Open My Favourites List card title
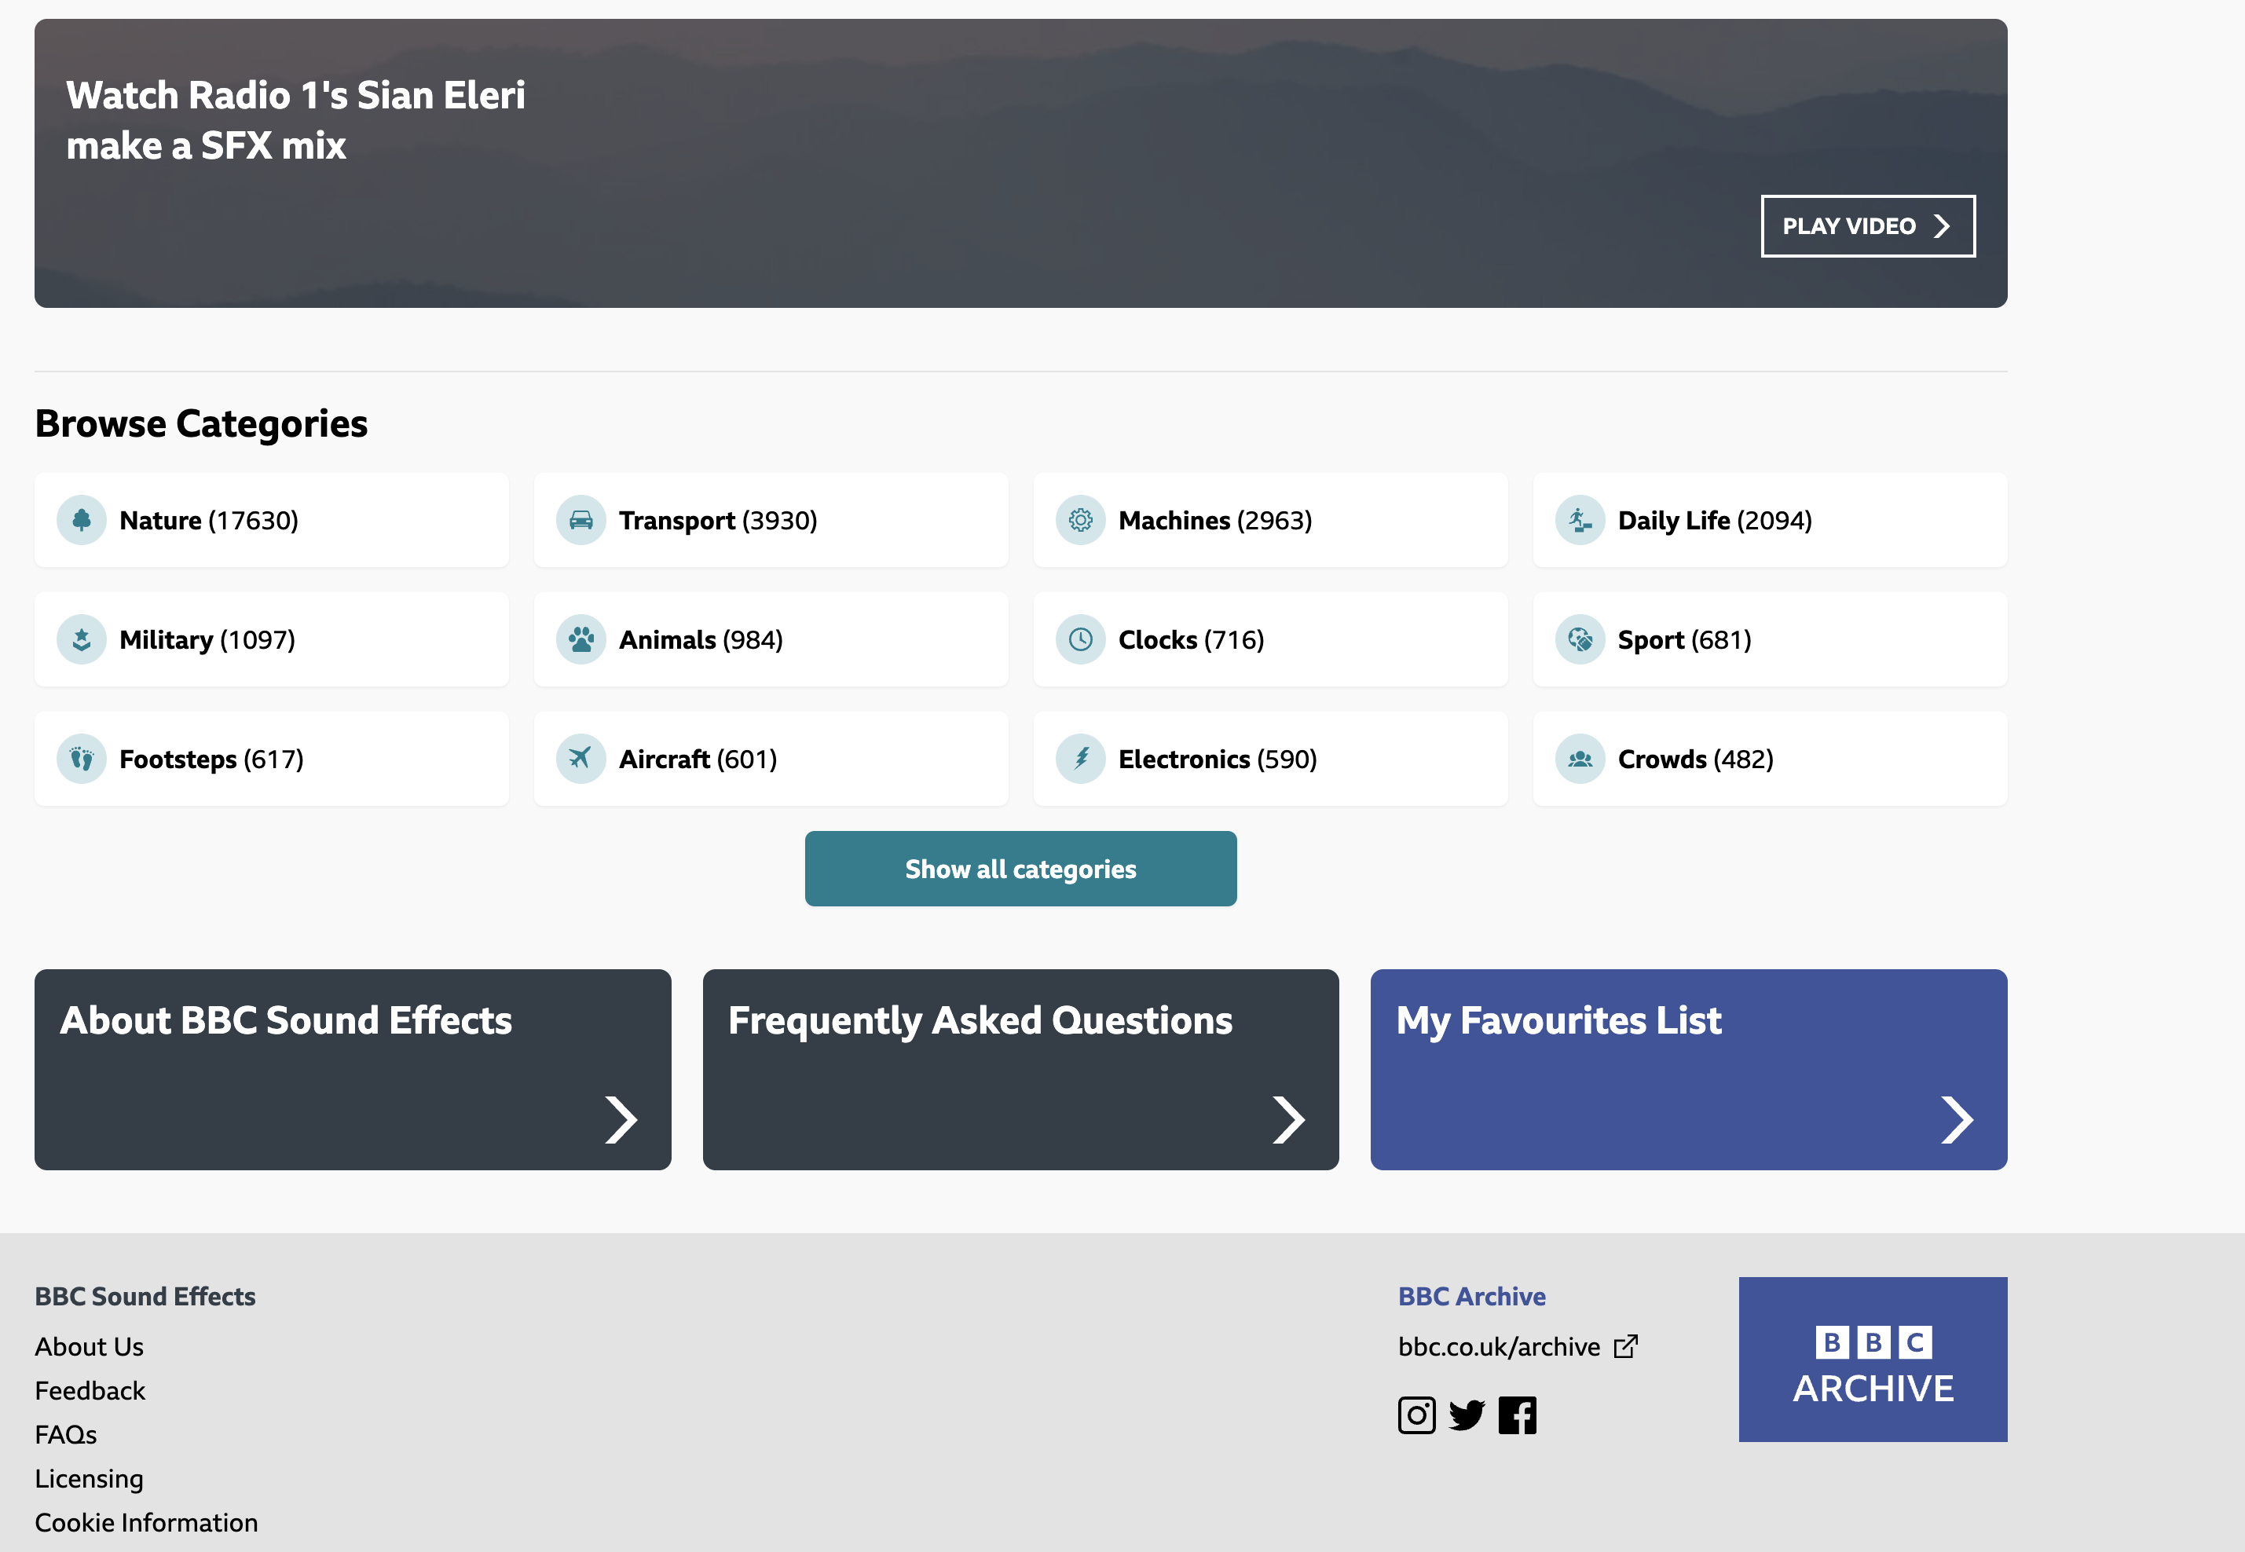The width and height of the screenshot is (2245, 1552). (x=1558, y=1021)
